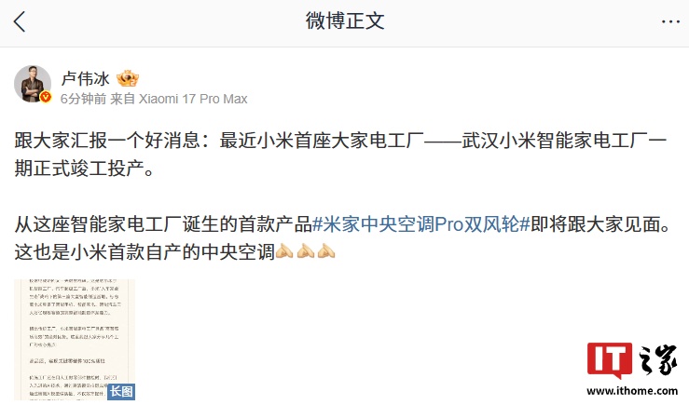
Task: Click the 6分钟前 timestamp
Action: [x=84, y=99]
